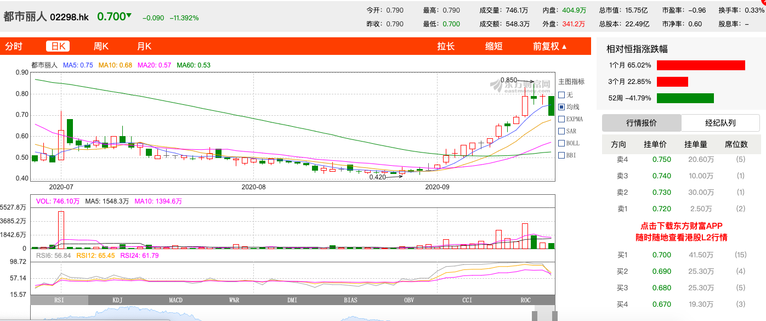Viewport: 766px width, 321px height.
Task: Enable the BBI indicator checkbox
Action: tap(561, 155)
